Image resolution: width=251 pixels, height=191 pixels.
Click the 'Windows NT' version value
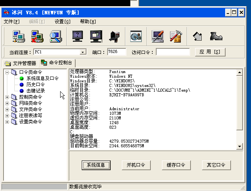coord(121,77)
